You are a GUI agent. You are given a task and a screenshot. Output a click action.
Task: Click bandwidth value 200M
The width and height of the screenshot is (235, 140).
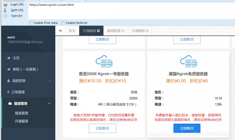click(133, 98)
